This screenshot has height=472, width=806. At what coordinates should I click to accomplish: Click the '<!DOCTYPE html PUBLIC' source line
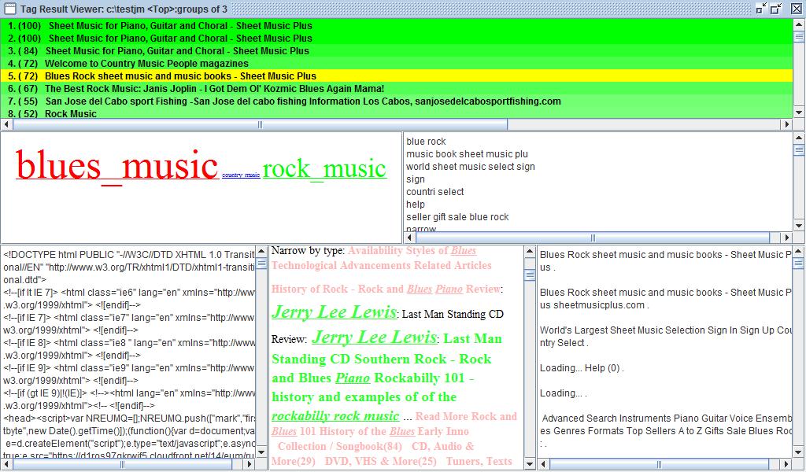click(129, 255)
